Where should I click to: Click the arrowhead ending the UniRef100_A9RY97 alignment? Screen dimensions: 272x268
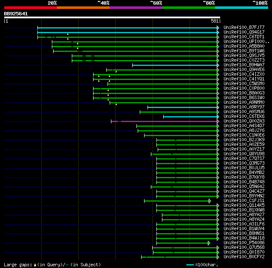tap(218, 108)
